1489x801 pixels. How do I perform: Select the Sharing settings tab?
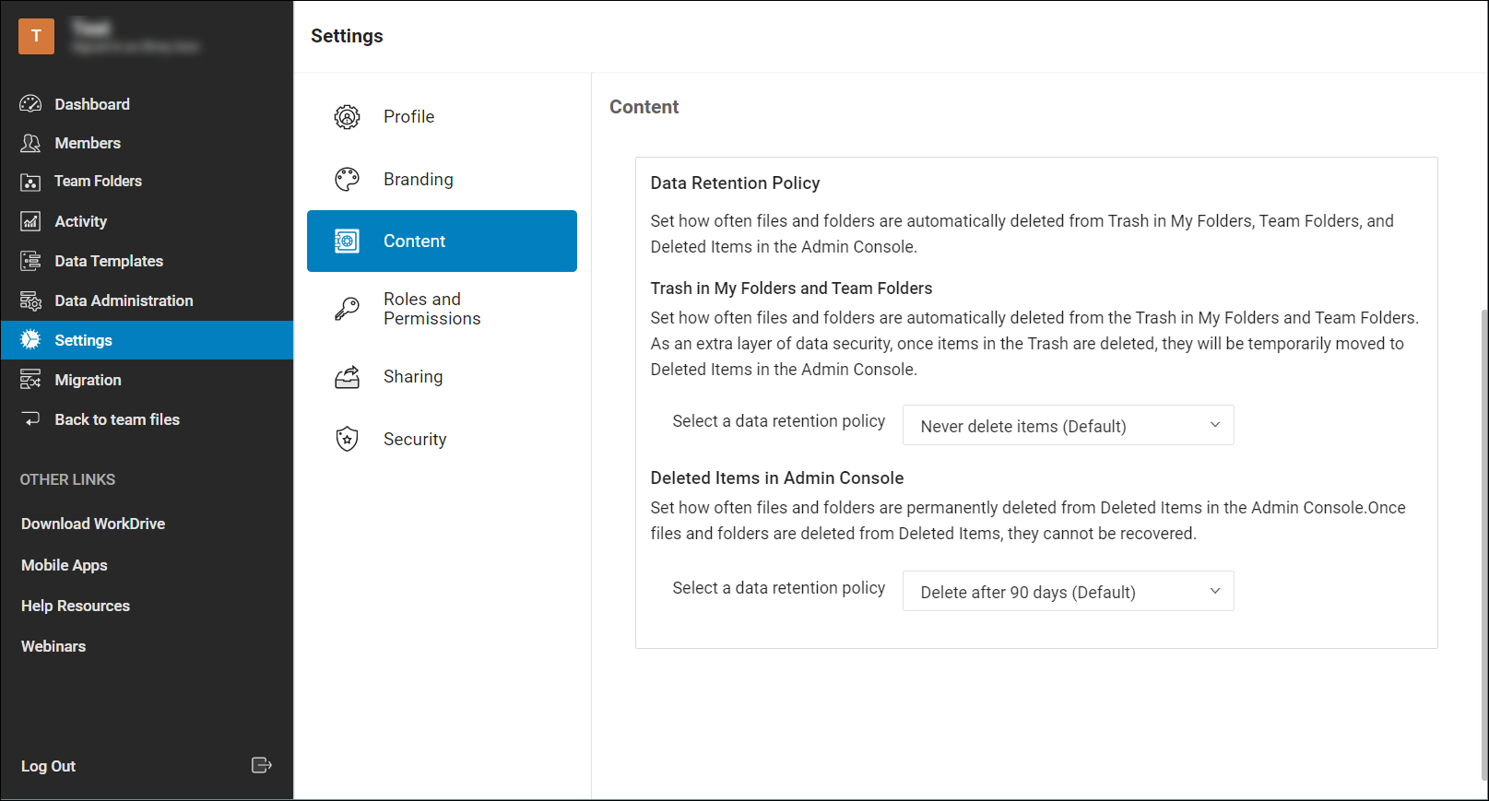coord(413,377)
